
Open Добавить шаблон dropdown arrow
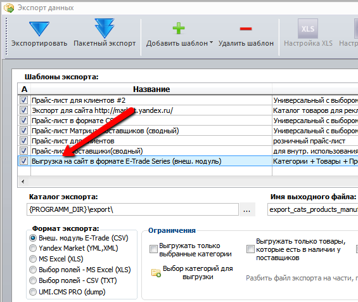pyautogui.click(x=211, y=43)
